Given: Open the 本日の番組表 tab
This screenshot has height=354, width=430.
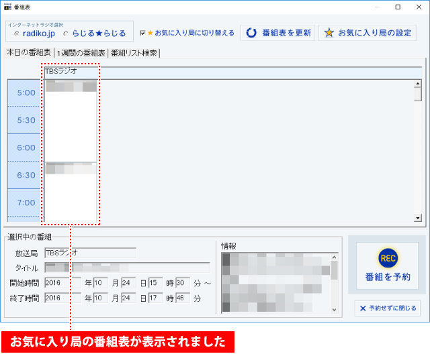Looking at the screenshot, I should coord(29,52).
